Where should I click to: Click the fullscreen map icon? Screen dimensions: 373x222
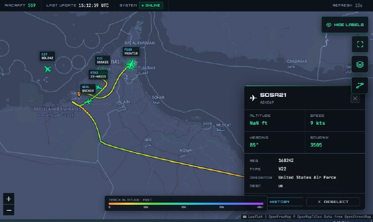(360, 44)
